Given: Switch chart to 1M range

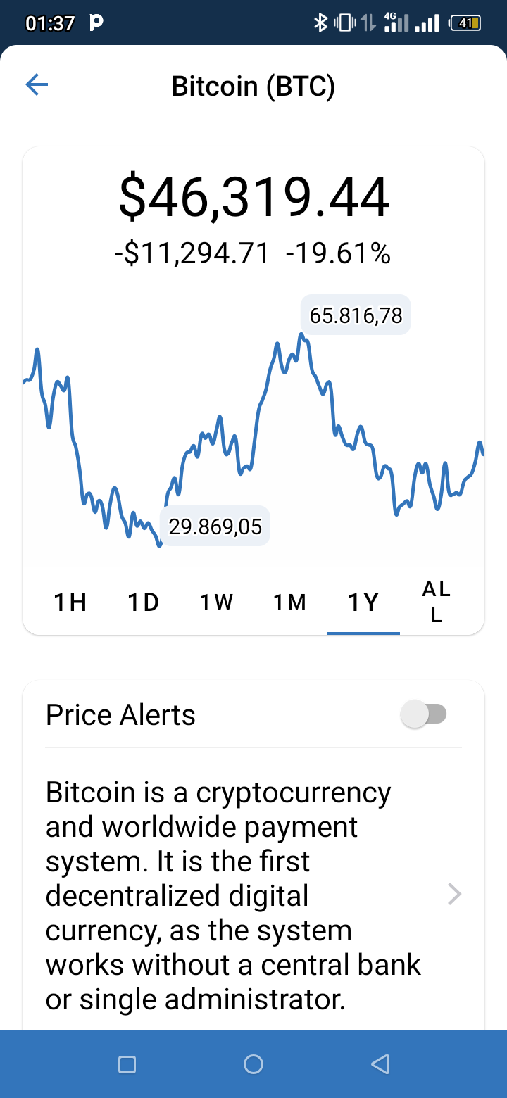Looking at the screenshot, I should pos(290,602).
